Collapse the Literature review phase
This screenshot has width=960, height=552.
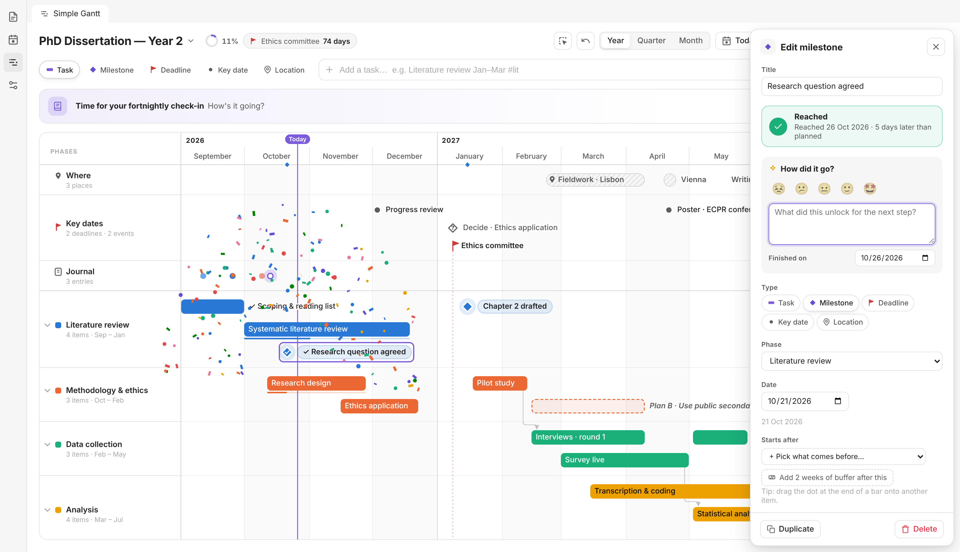point(47,325)
